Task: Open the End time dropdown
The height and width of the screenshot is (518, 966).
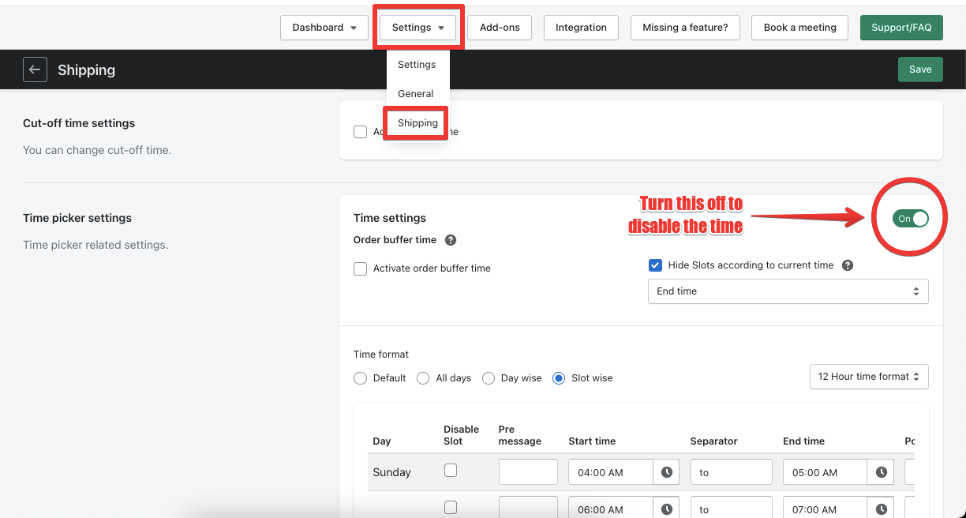Action: (787, 291)
